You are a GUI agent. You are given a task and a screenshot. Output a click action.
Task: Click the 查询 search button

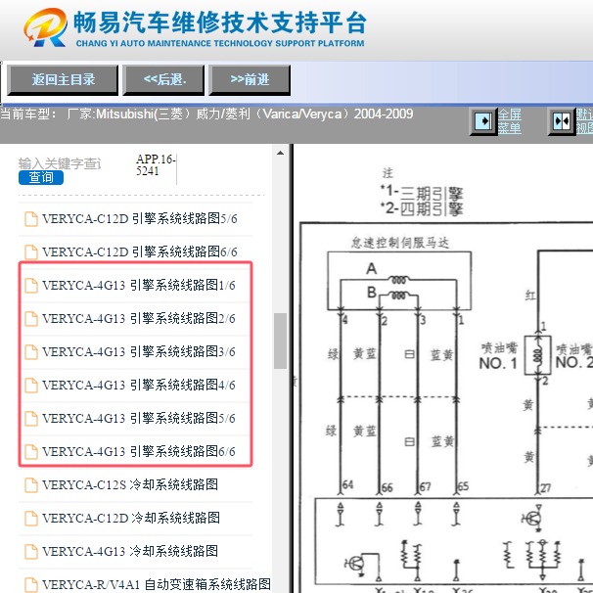click(x=41, y=177)
